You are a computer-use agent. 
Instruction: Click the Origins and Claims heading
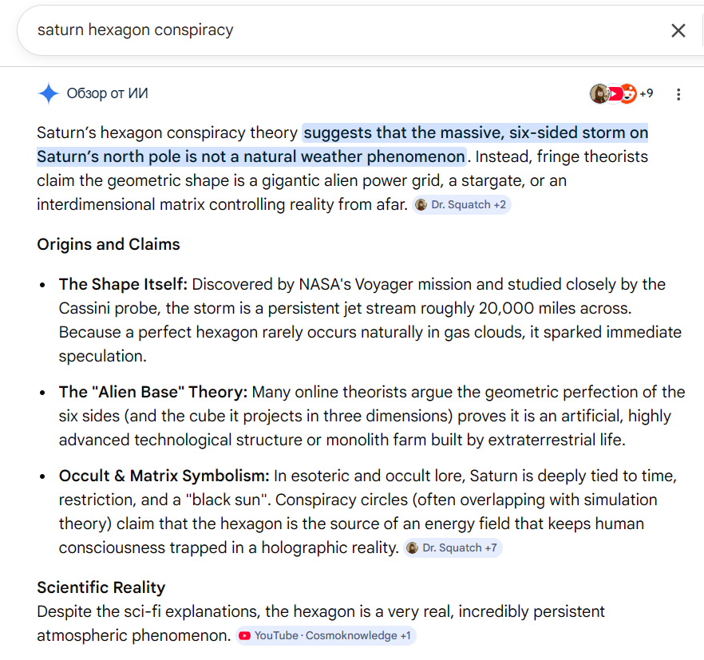(x=109, y=244)
